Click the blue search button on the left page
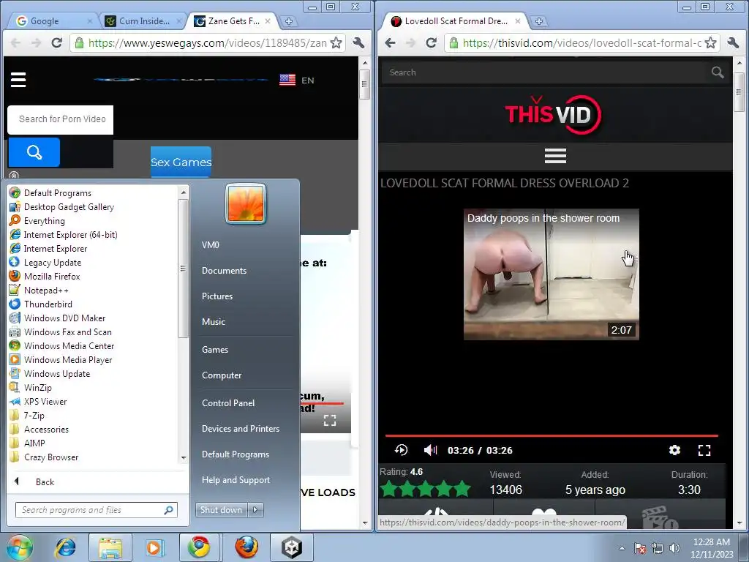749x562 pixels. 34,152
